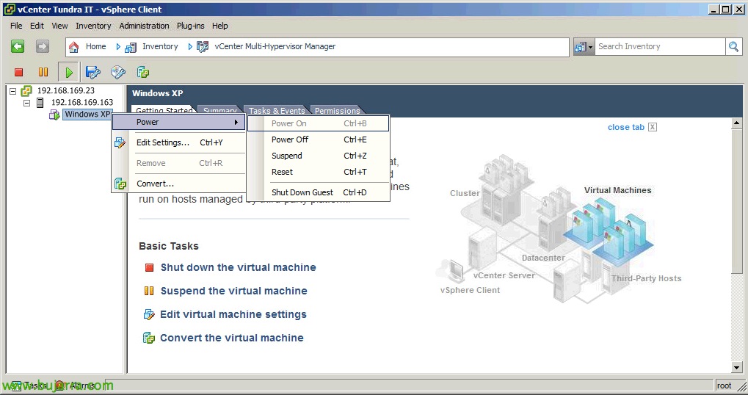The image size is (748, 395).
Task: Collapse the 192.168.169.23 tree node
Action: coord(13,90)
